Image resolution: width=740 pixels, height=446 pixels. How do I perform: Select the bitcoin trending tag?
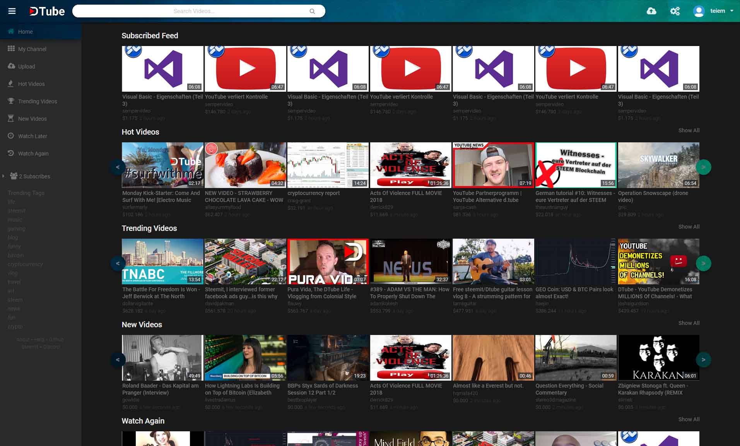click(x=16, y=255)
